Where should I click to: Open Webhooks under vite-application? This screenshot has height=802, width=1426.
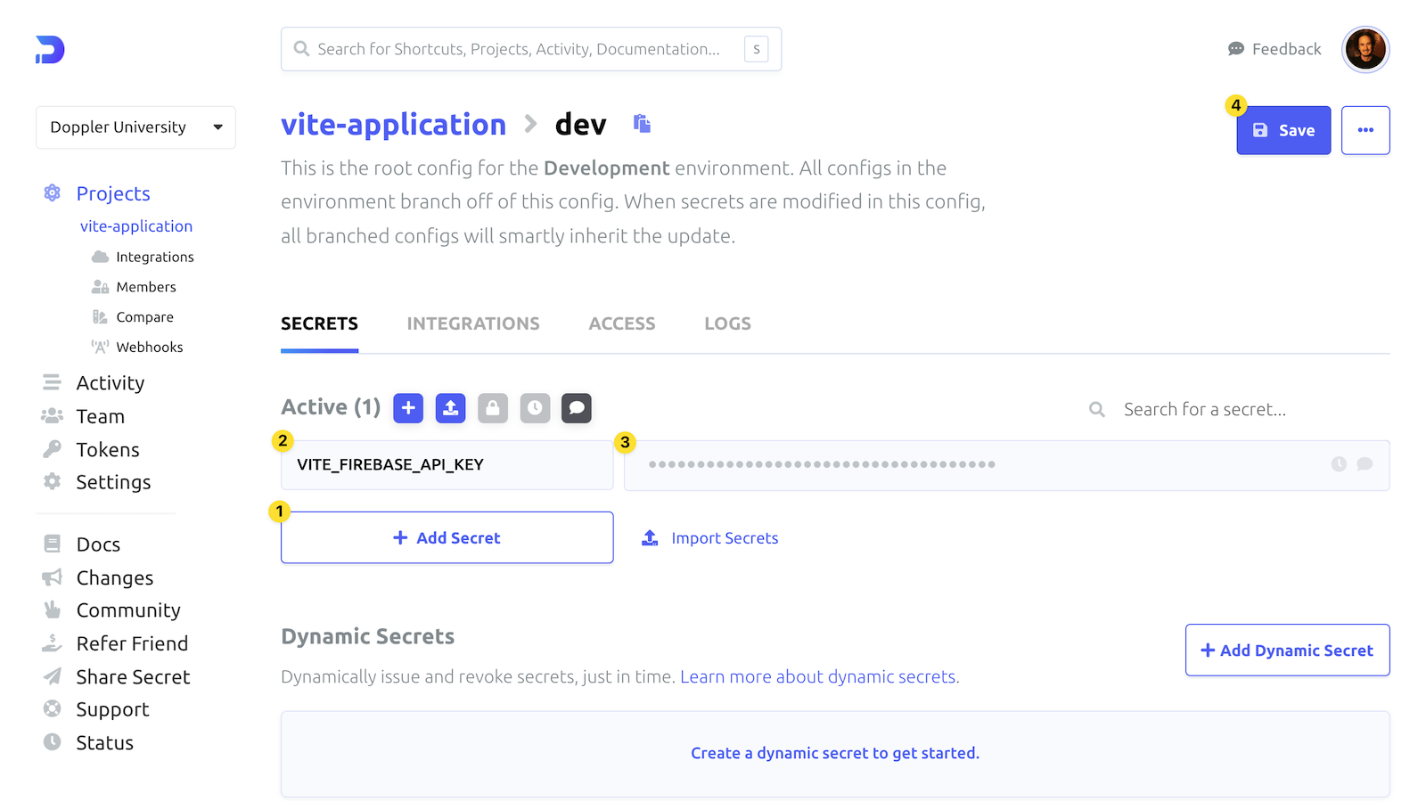[150, 348]
